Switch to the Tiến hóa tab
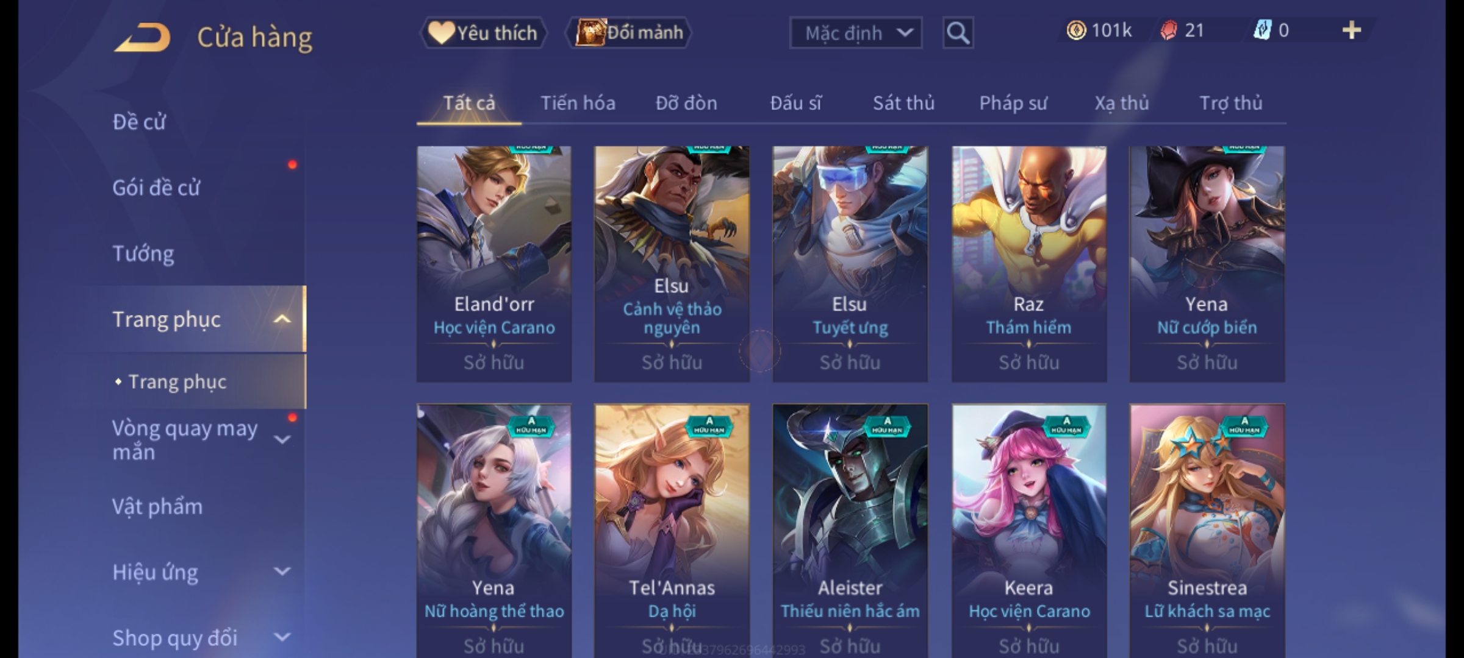This screenshot has width=1464, height=658. 578,103
